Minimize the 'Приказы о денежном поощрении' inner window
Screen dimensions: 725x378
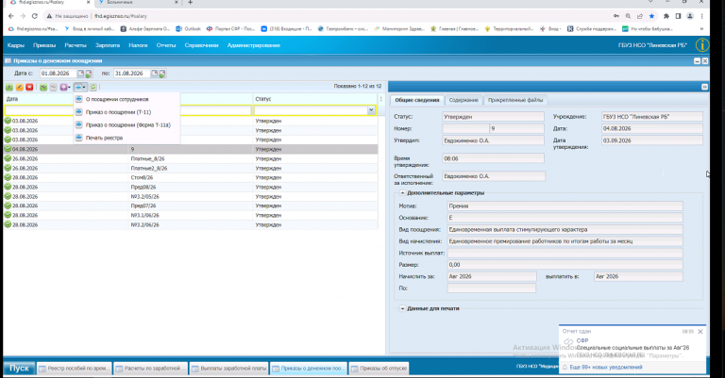click(x=697, y=61)
